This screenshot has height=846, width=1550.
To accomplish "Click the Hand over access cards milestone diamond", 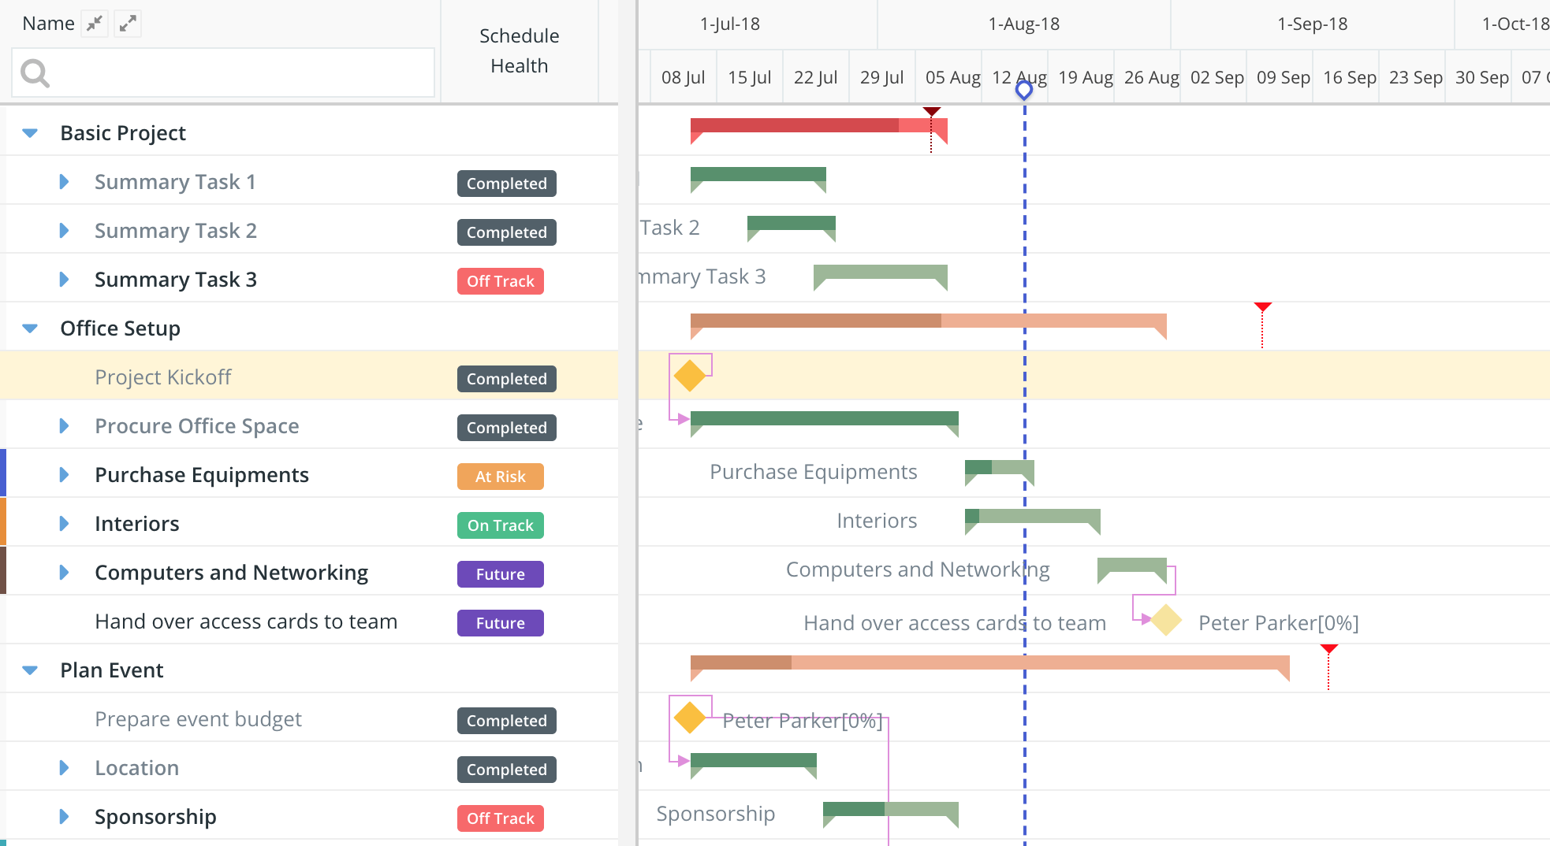I will (x=1166, y=620).
